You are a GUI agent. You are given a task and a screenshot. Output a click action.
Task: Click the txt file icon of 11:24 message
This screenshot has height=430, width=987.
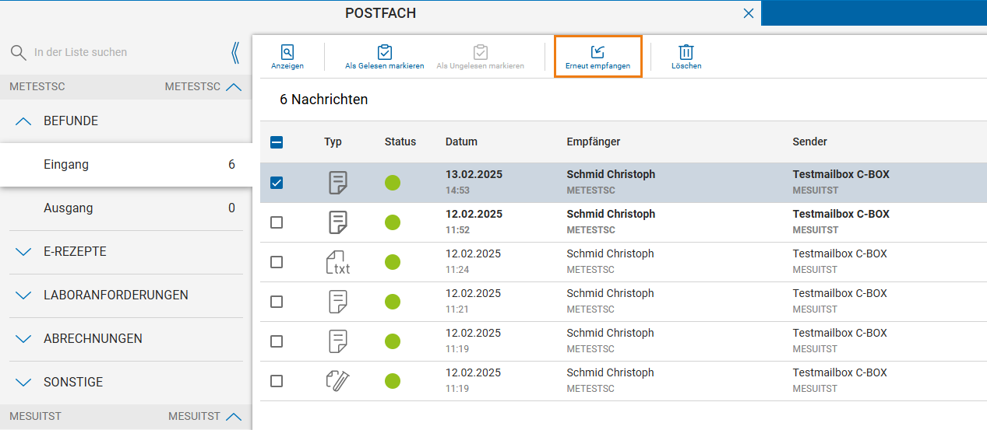[337, 262]
